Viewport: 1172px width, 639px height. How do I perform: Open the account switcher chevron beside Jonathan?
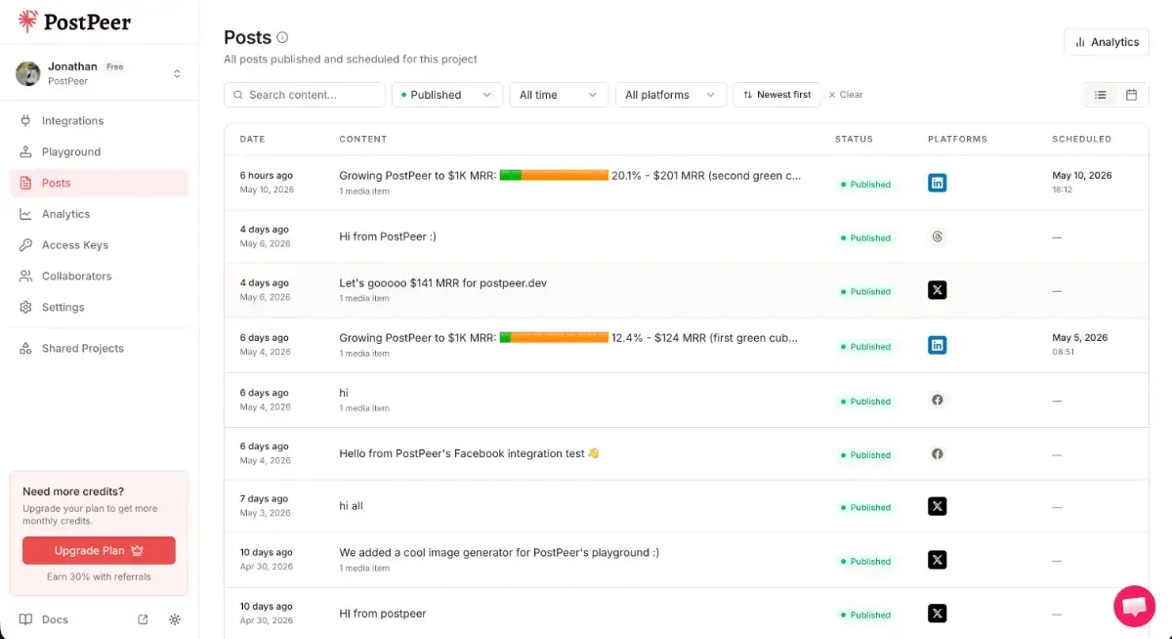click(x=177, y=73)
